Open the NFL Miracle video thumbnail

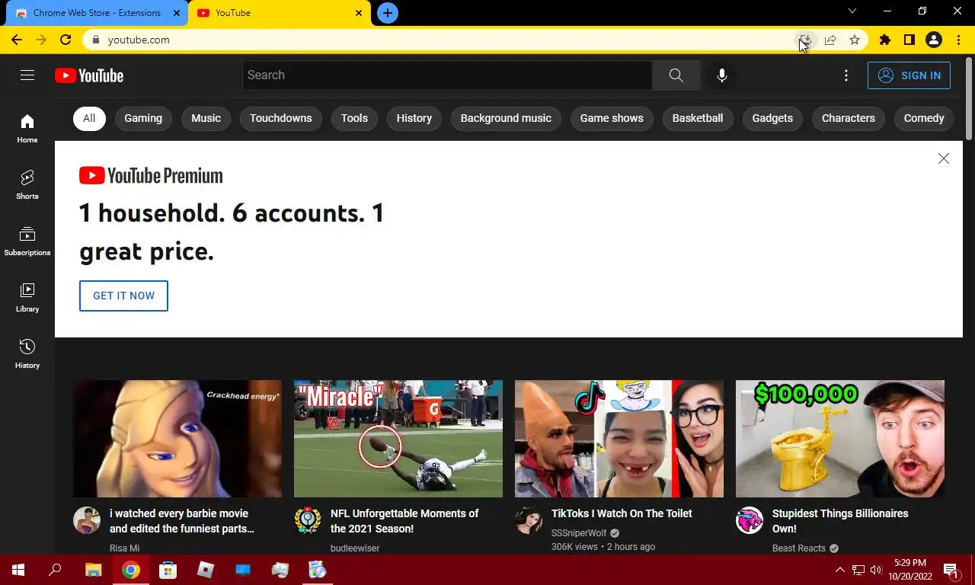[x=398, y=439]
